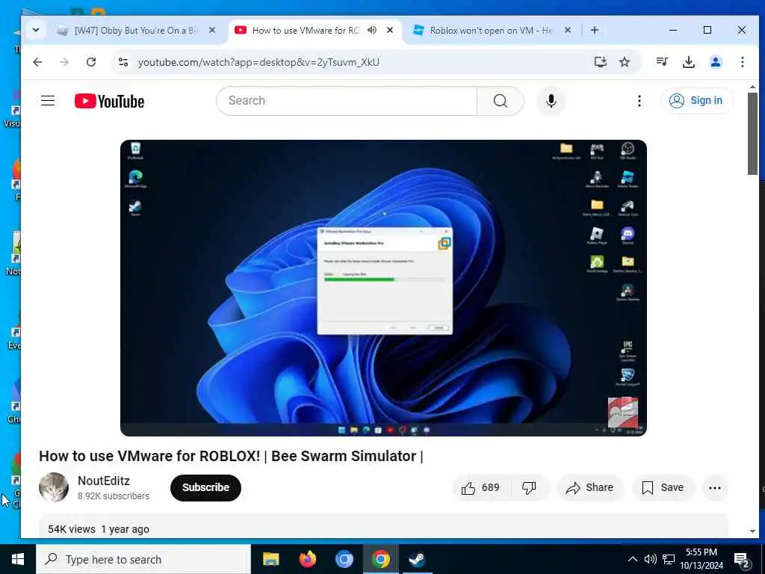765x574 pixels.
Task: Open Chrome profile avatar
Action: click(x=716, y=62)
